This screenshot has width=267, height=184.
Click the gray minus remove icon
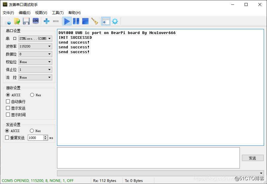coord(56,21)
